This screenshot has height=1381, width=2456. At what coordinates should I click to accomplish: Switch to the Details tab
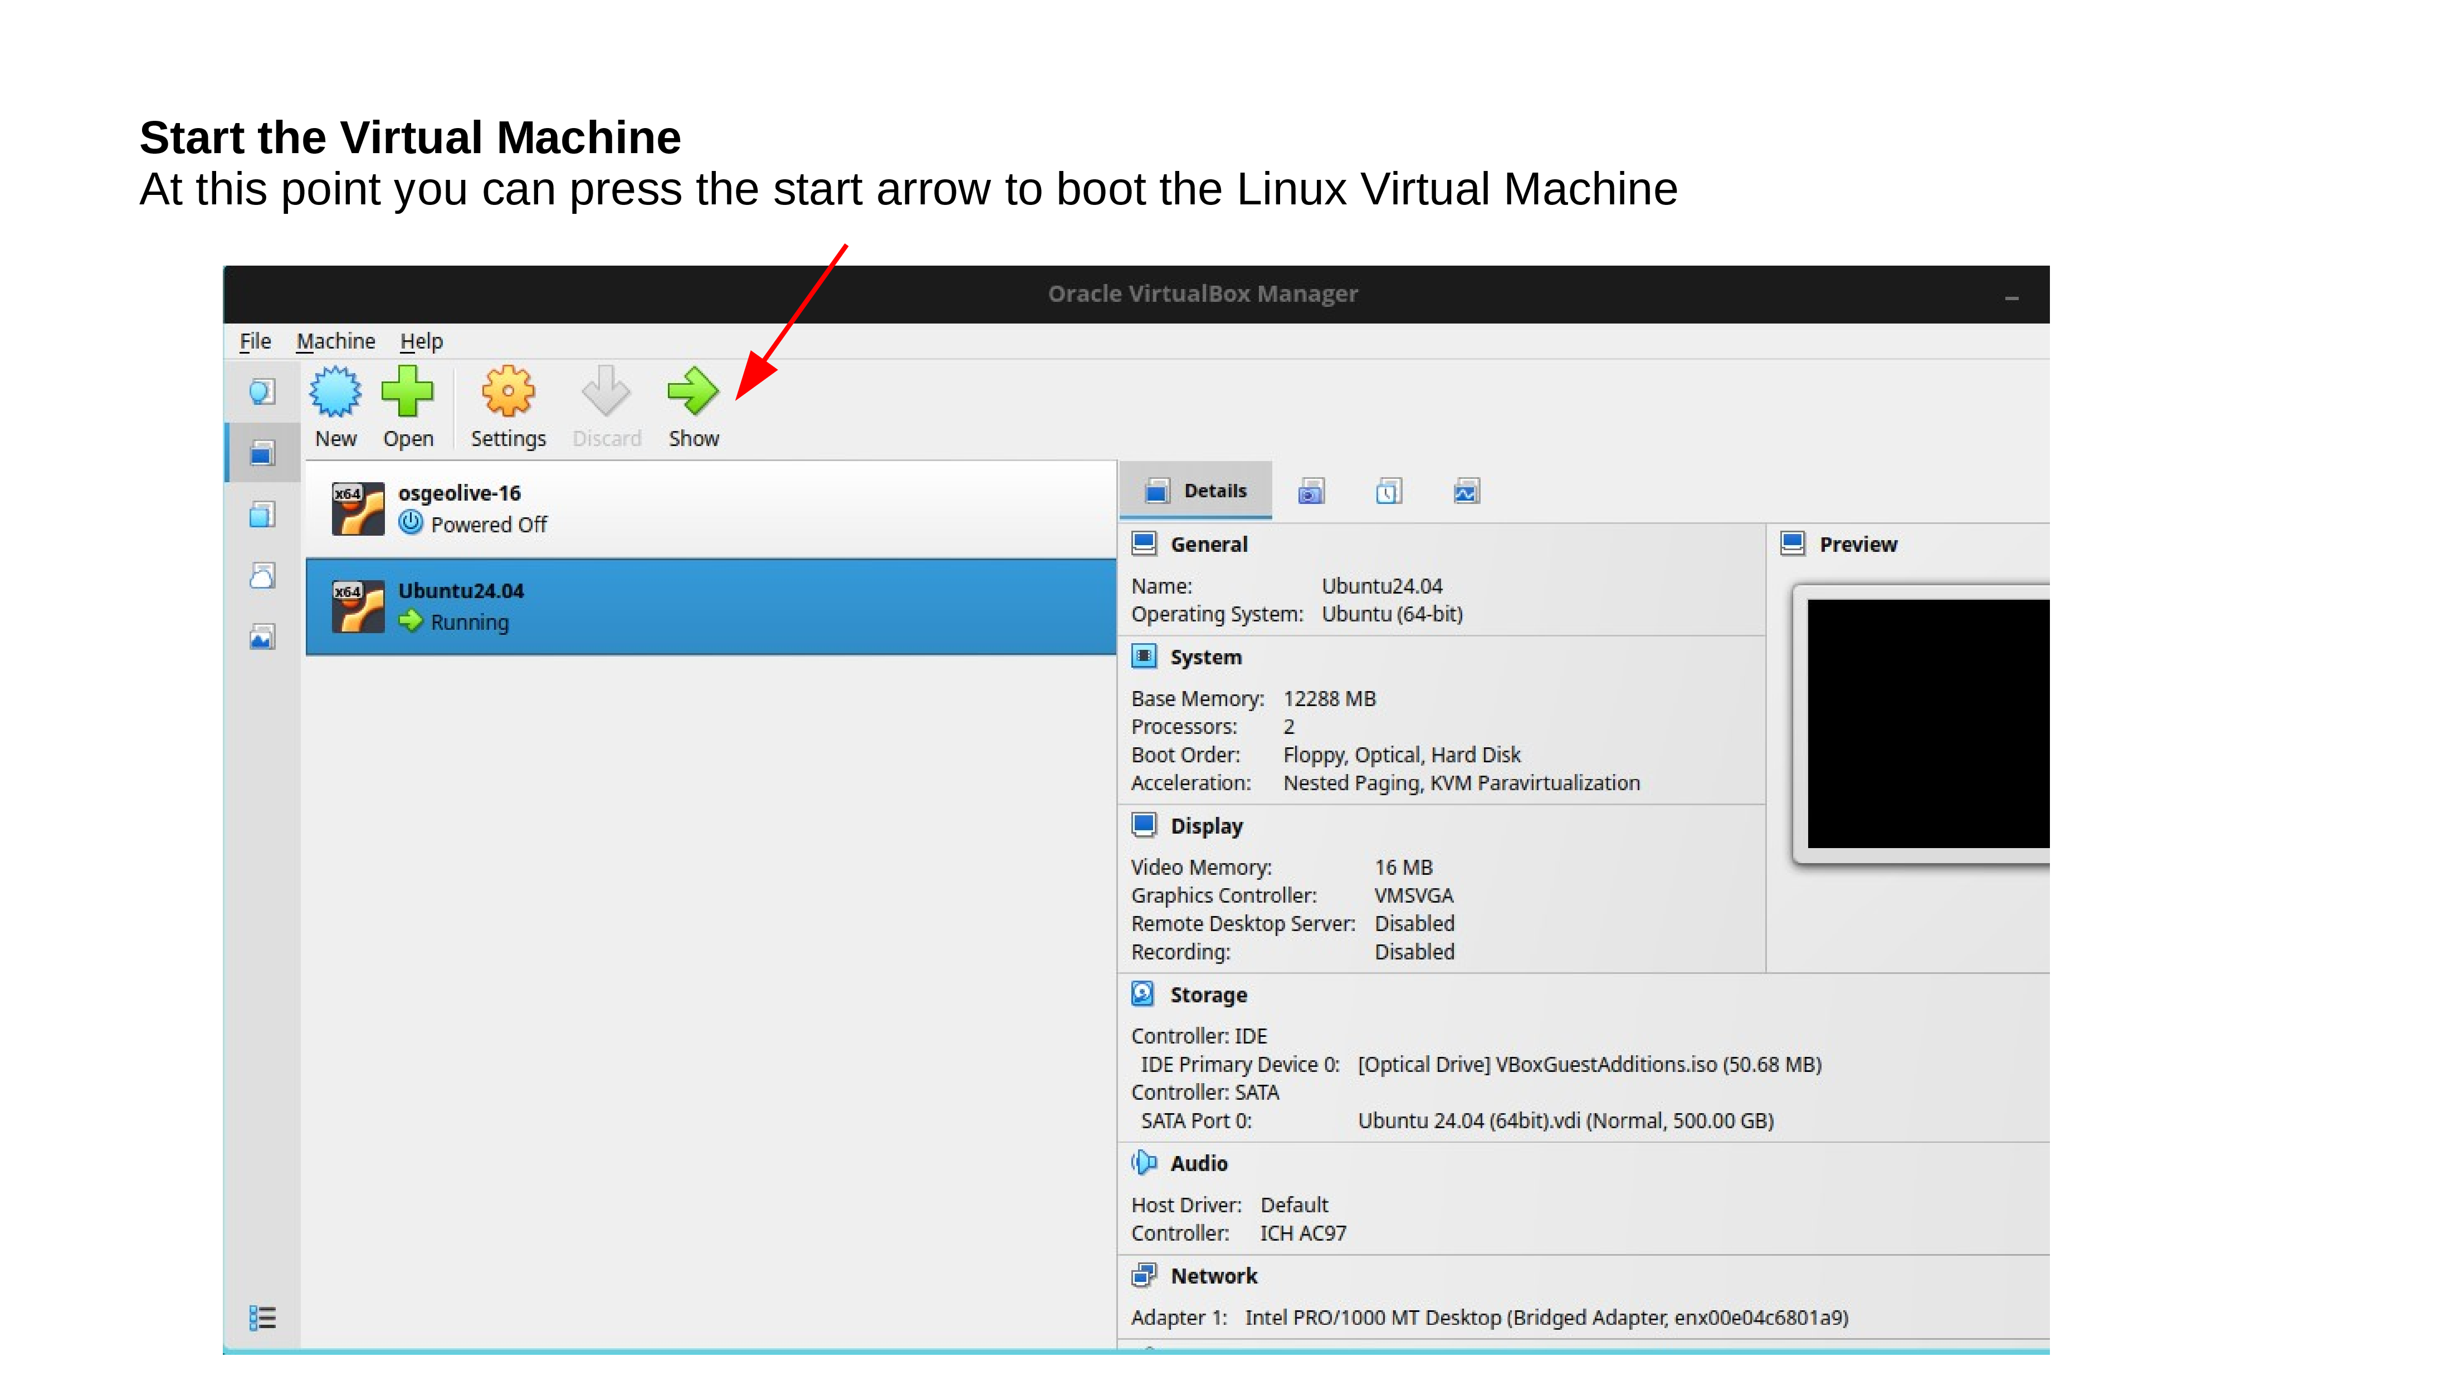(1197, 491)
